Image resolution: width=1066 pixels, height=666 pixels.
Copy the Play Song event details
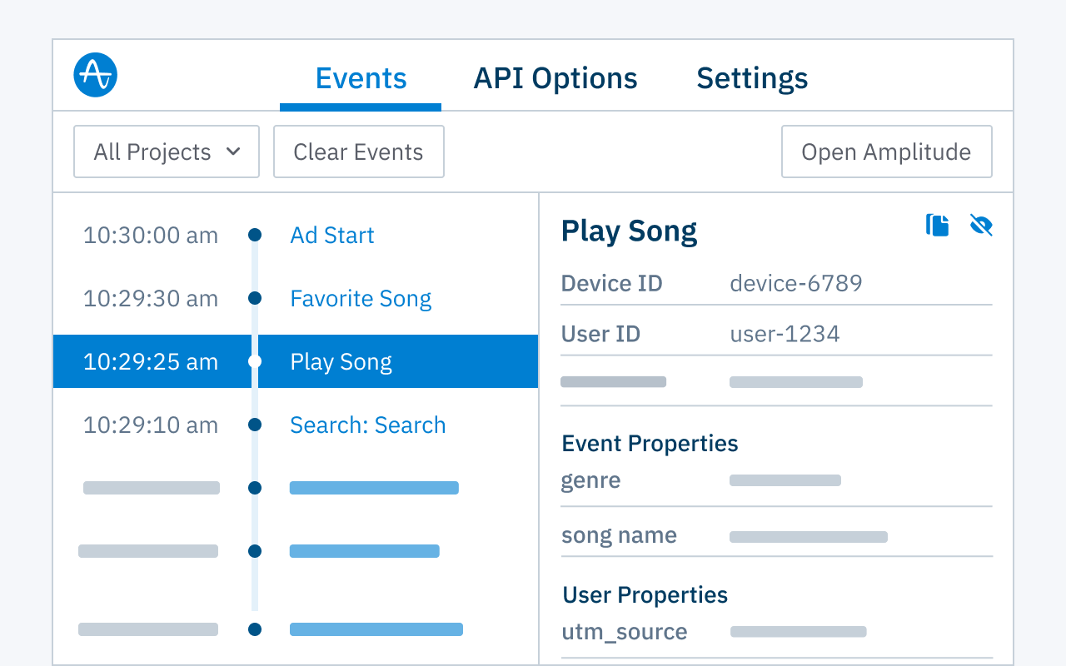(937, 225)
